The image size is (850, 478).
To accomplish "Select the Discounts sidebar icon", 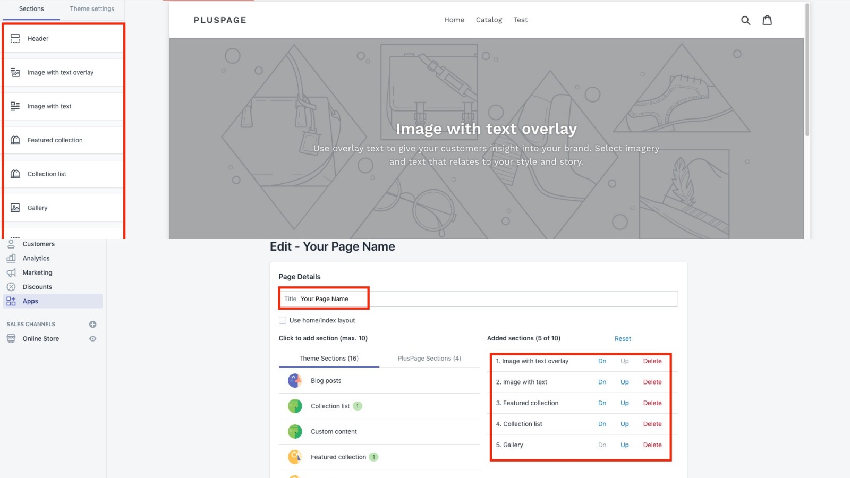I will [x=11, y=287].
